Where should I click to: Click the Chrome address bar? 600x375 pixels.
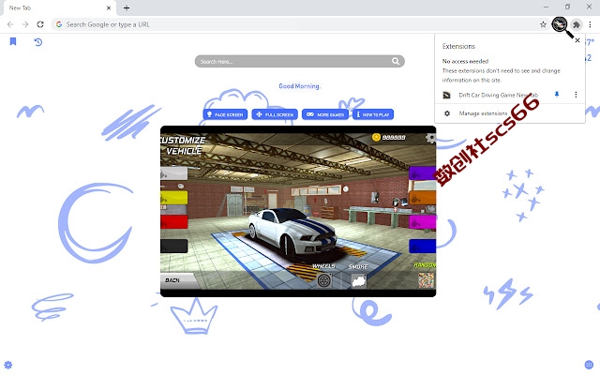[298, 24]
